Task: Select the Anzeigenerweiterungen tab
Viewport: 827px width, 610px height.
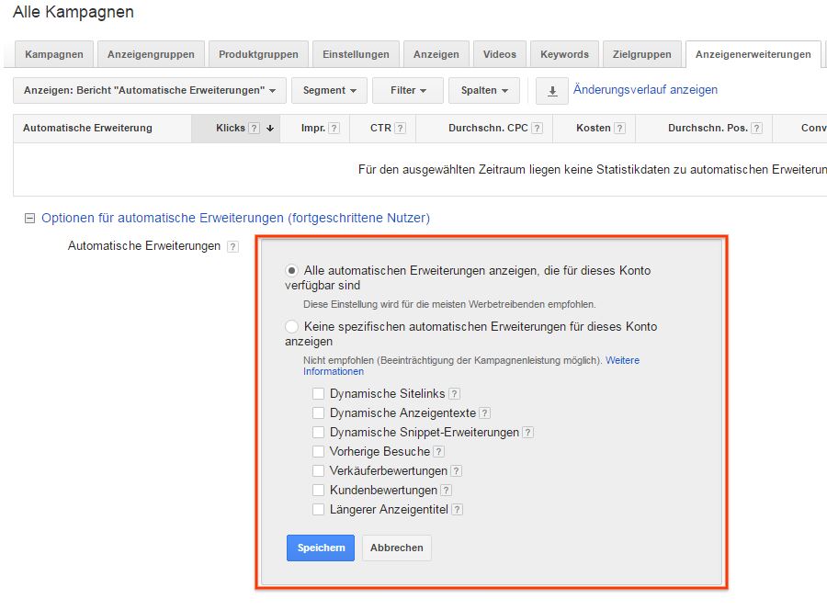Action: pyautogui.click(x=753, y=54)
